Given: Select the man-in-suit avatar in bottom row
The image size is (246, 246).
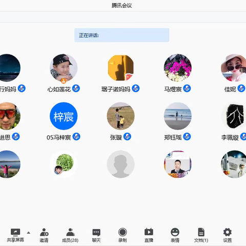Looking at the screenshot, I should (x=178, y=164).
